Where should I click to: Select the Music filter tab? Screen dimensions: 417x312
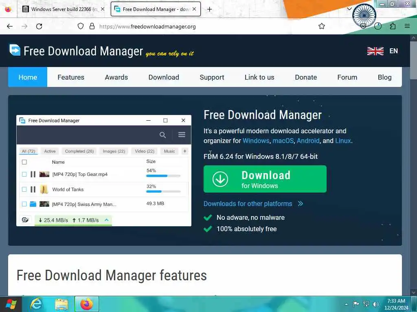click(169, 151)
